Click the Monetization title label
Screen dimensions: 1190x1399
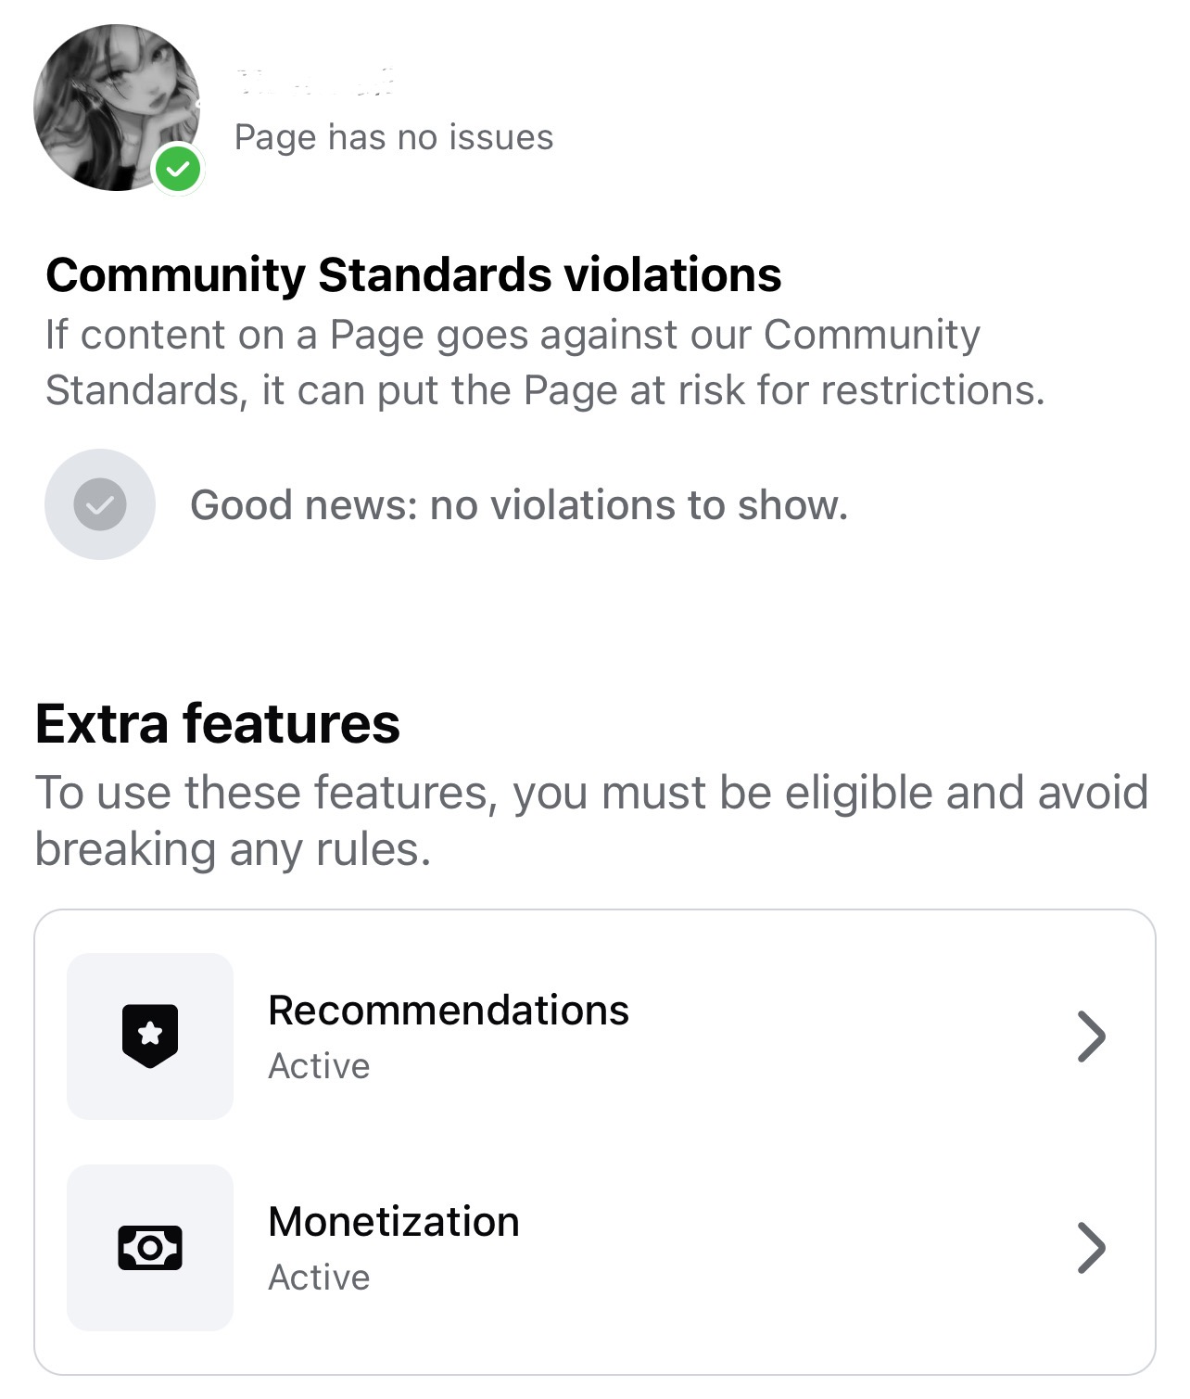(394, 1222)
